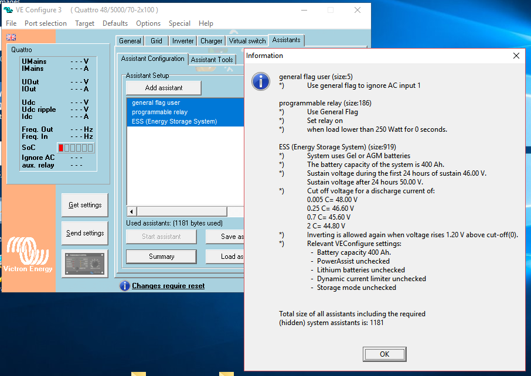Click the Used assistants bytes text
This screenshot has height=376, width=531.
(175, 223)
